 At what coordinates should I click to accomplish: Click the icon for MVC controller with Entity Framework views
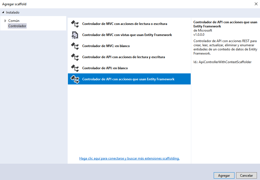75,35
